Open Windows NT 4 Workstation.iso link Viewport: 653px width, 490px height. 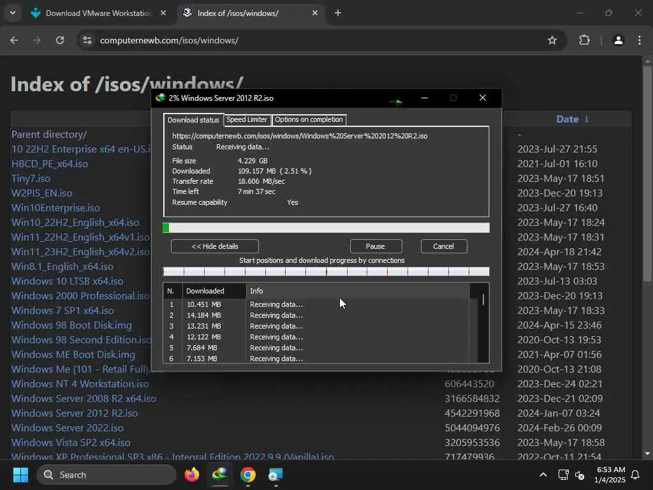click(80, 383)
